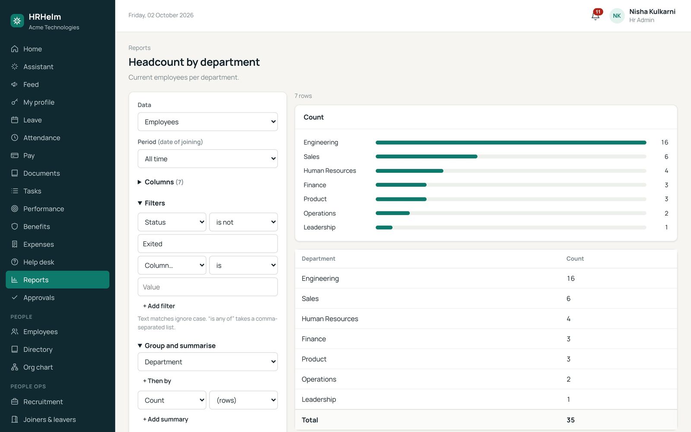Open the Column… filter dropdown
The width and height of the screenshot is (691, 432).
(x=172, y=265)
